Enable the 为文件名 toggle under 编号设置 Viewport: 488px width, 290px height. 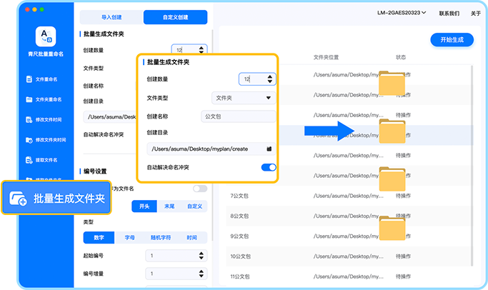coord(200,189)
